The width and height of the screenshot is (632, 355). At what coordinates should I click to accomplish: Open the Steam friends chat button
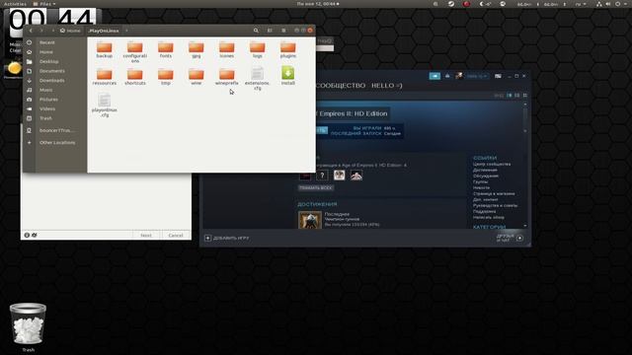(x=510, y=238)
